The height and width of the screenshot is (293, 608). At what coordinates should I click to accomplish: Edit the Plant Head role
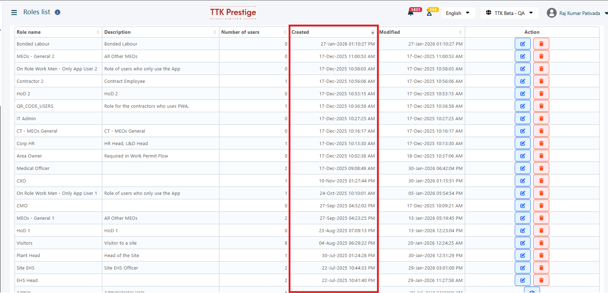523,255
